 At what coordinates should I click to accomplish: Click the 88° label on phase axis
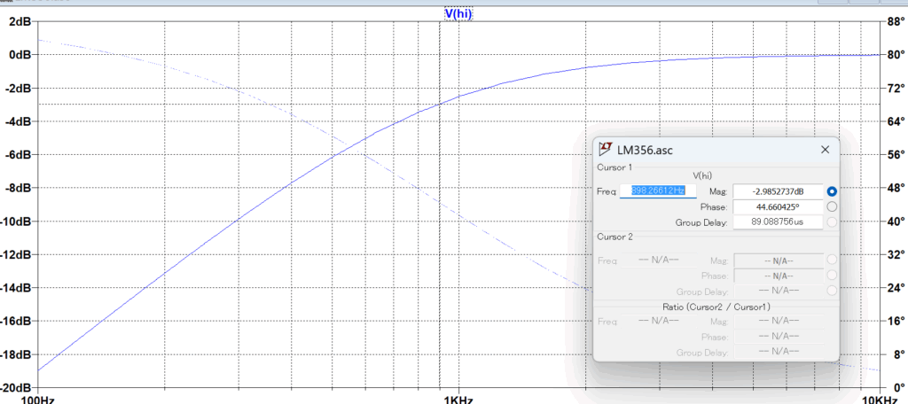(x=894, y=21)
